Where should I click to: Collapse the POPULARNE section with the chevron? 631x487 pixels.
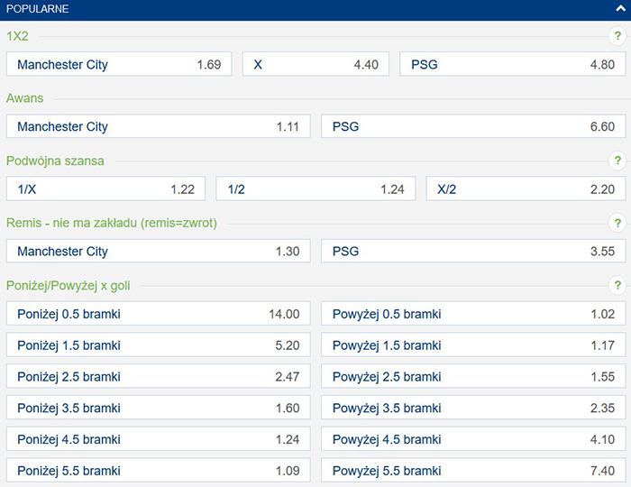pyautogui.click(x=617, y=9)
